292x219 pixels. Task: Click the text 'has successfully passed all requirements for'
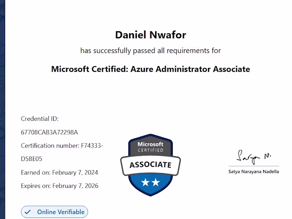coord(150,51)
